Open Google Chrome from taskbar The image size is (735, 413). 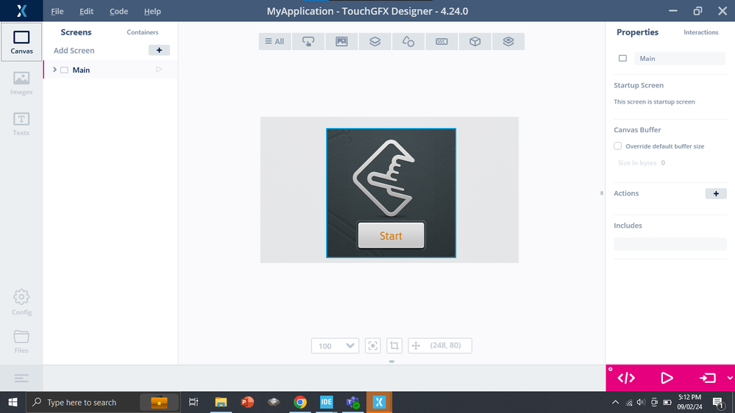tap(300, 402)
